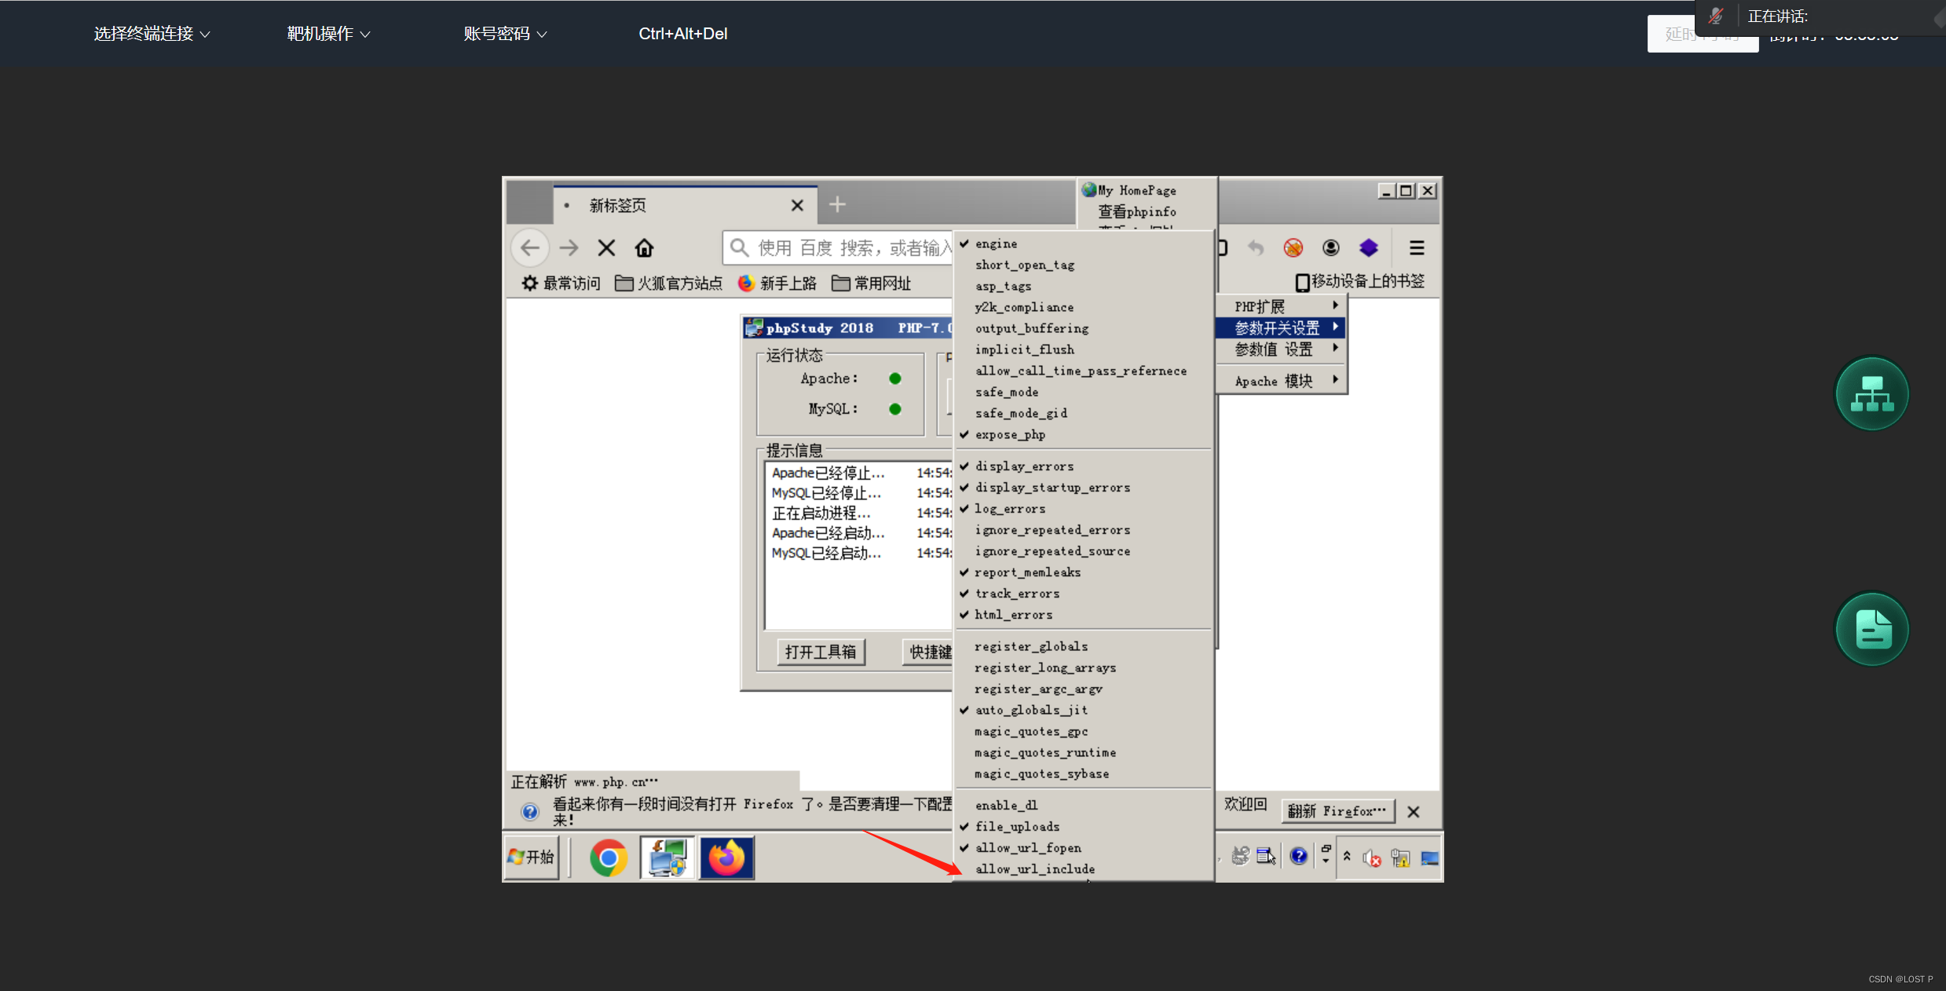Click the tray monitor icon at far right

(1429, 858)
